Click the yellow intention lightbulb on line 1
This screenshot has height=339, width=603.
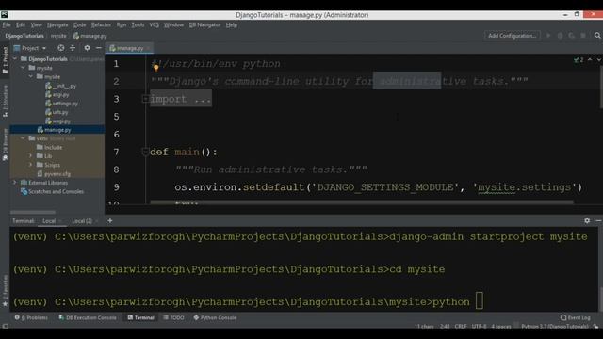pyautogui.click(x=155, y=68)
